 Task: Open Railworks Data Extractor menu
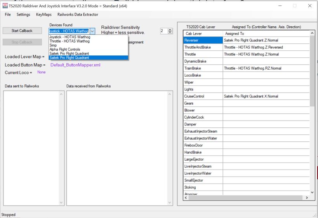[78, 14]
